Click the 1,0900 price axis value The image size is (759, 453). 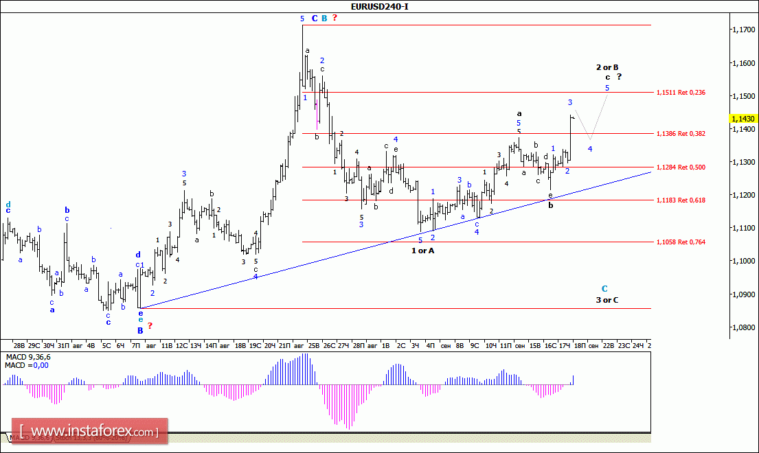(743, 294)
